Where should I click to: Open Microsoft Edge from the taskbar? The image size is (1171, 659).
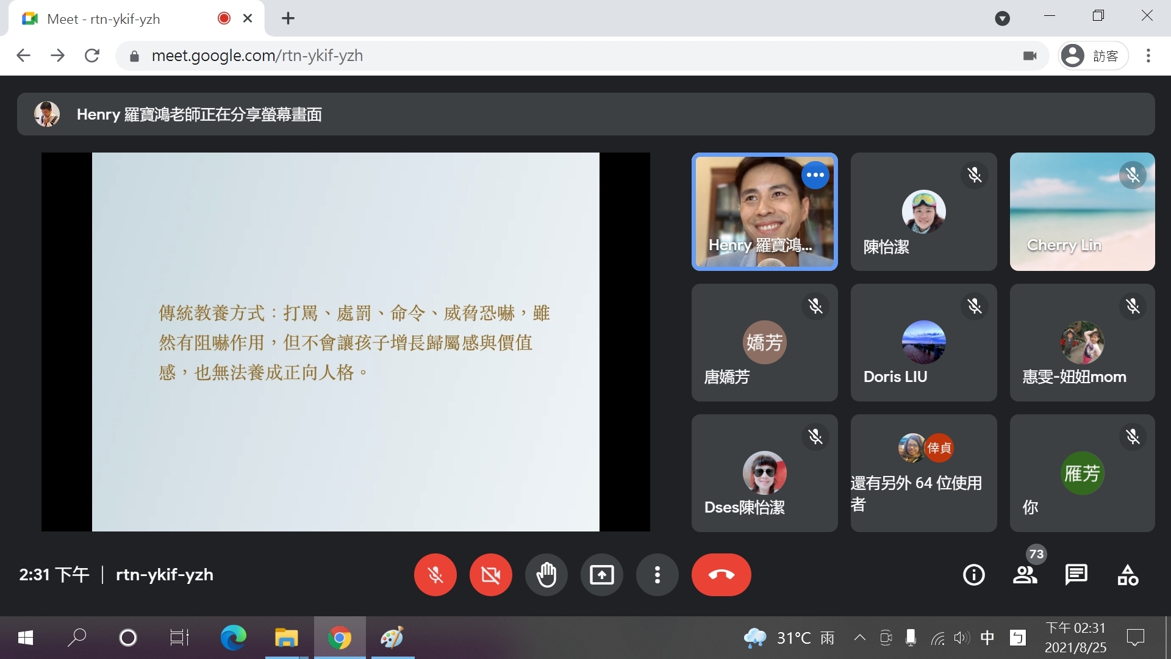click(233, 638)
